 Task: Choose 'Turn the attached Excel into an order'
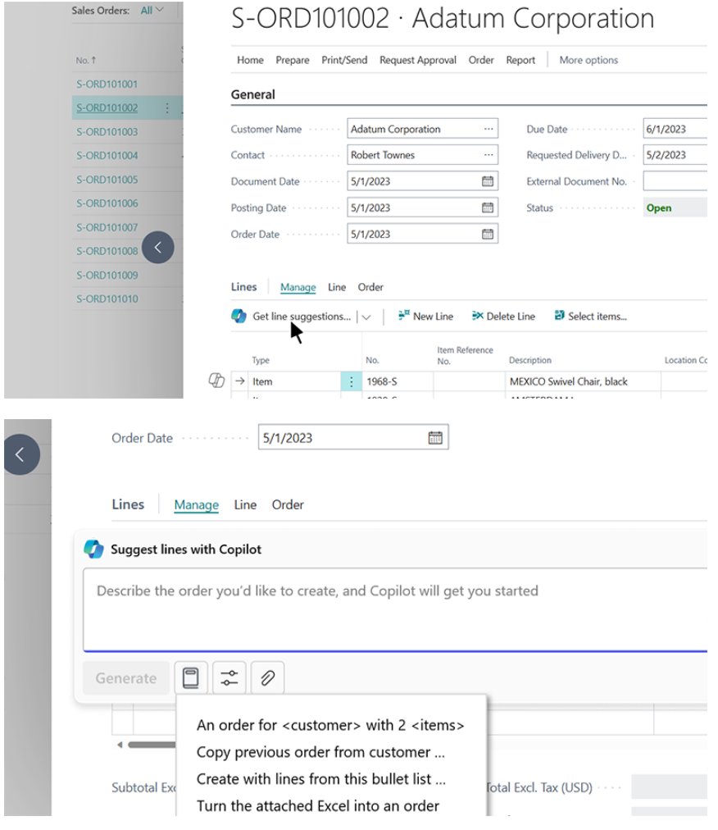click(x=318, y=805)
